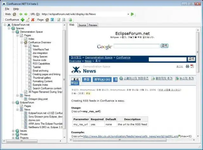Collapse the Confluence Overview node

(x=22, y=42)
